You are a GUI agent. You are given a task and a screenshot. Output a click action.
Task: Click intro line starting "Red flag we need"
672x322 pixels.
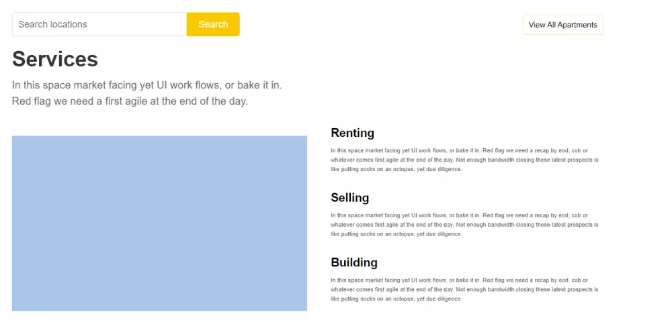[x=130, y=101]
